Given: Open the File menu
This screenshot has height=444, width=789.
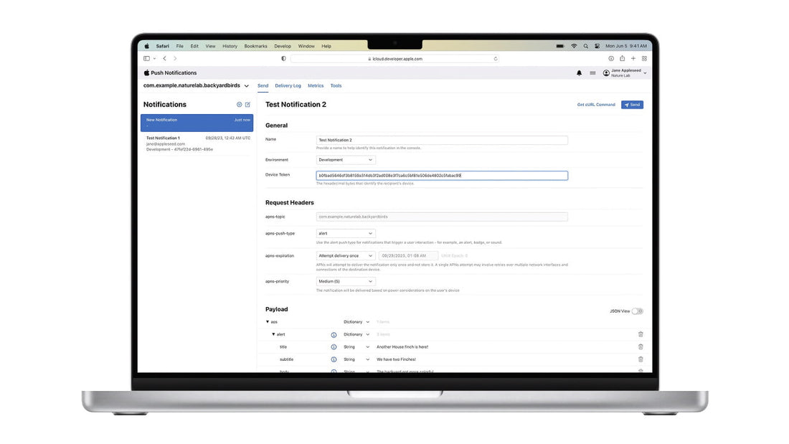Looking at the screenshot, I should (x=179, y=46).
